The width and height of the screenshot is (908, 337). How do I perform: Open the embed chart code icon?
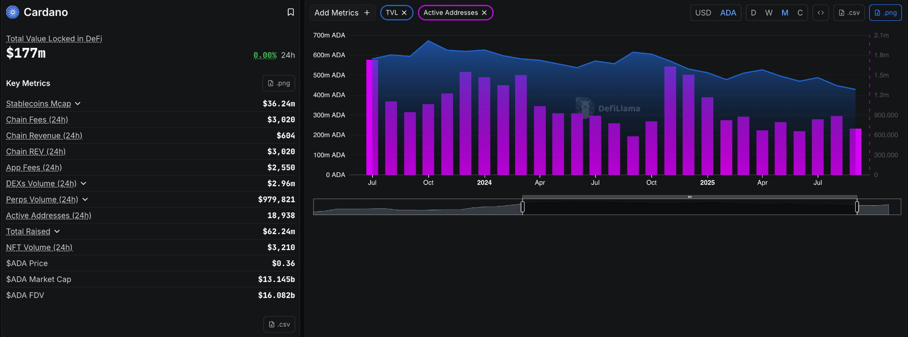(x=820, y=13)
